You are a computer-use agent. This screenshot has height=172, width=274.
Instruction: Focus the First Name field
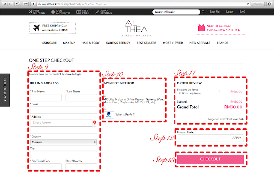pyautogui.click(x=46, y=98)
